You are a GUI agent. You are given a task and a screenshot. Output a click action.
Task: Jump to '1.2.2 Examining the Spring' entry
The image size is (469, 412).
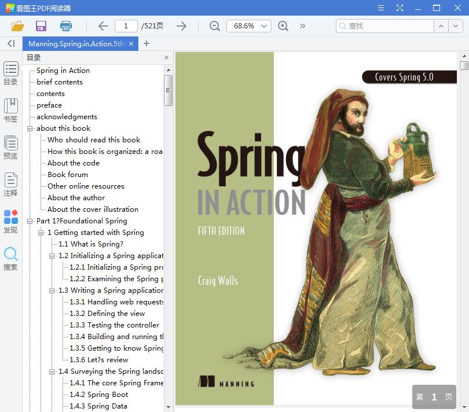116,279
